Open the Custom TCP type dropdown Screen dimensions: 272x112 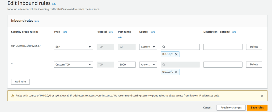73,64
